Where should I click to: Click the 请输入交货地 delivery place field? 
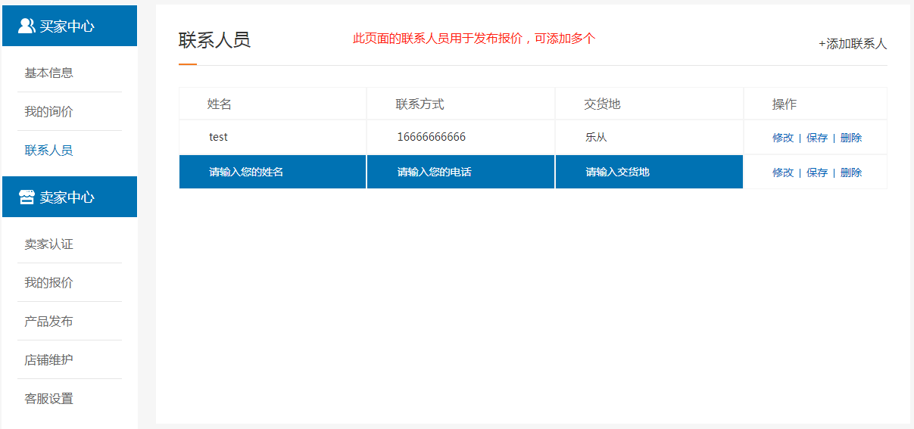(649, 172)
